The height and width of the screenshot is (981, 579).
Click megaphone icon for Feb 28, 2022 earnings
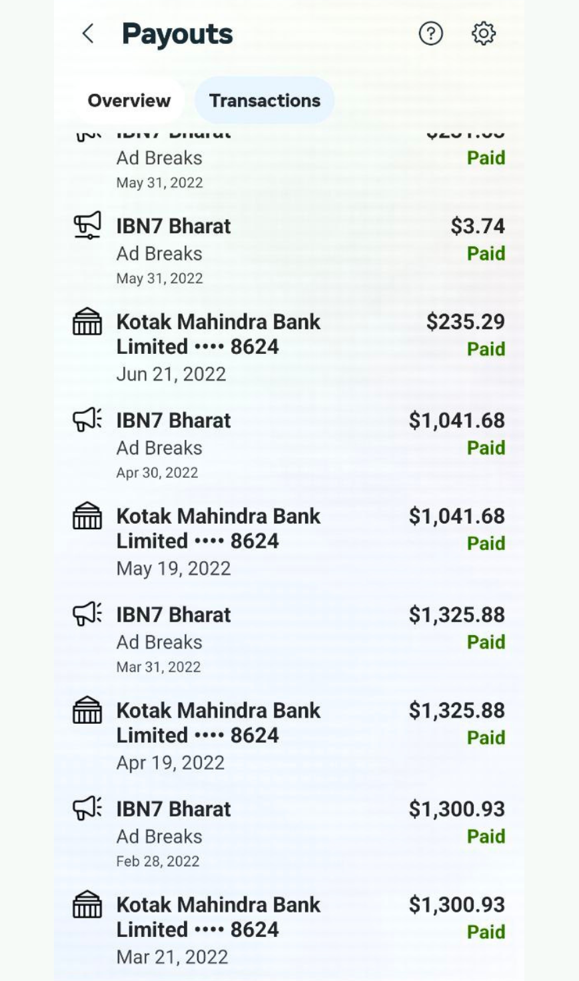click(x=87, y=808)
